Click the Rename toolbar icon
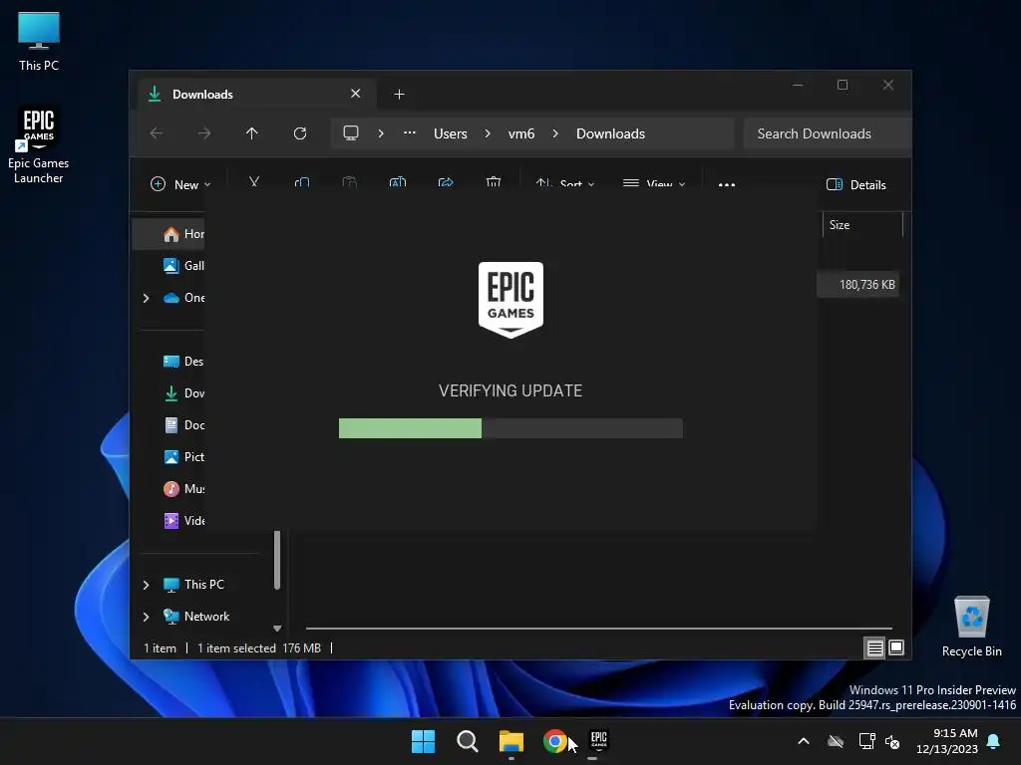The image size is (1021, 765). [x=398, y=183]
